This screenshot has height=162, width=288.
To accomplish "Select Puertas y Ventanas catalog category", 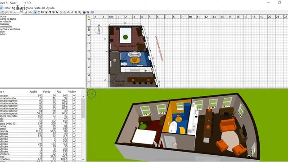I will coord(10,29).
